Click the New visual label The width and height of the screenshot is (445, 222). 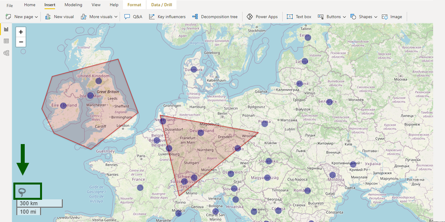[x=64, y=17]
